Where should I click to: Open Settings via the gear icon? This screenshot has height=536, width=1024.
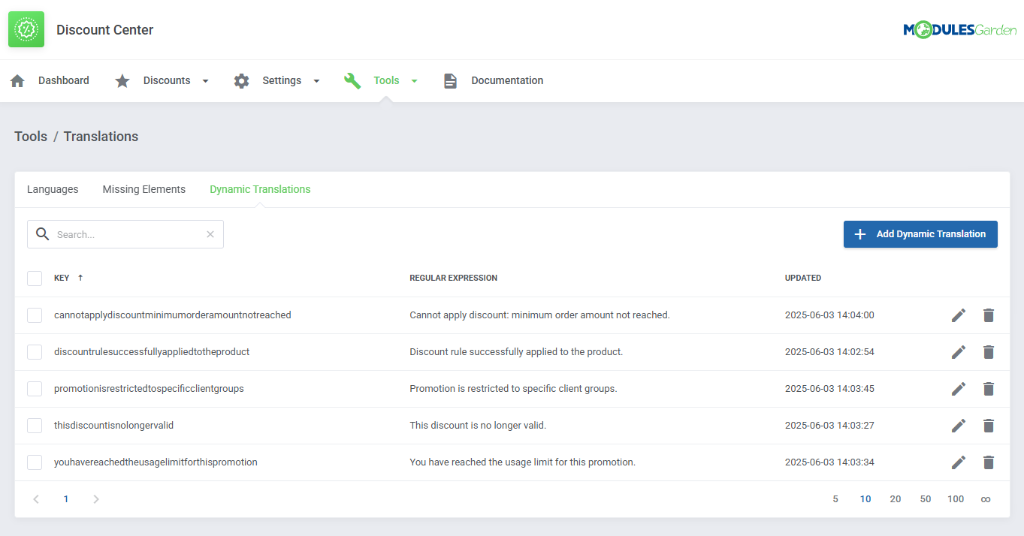(x=241, y=80)
